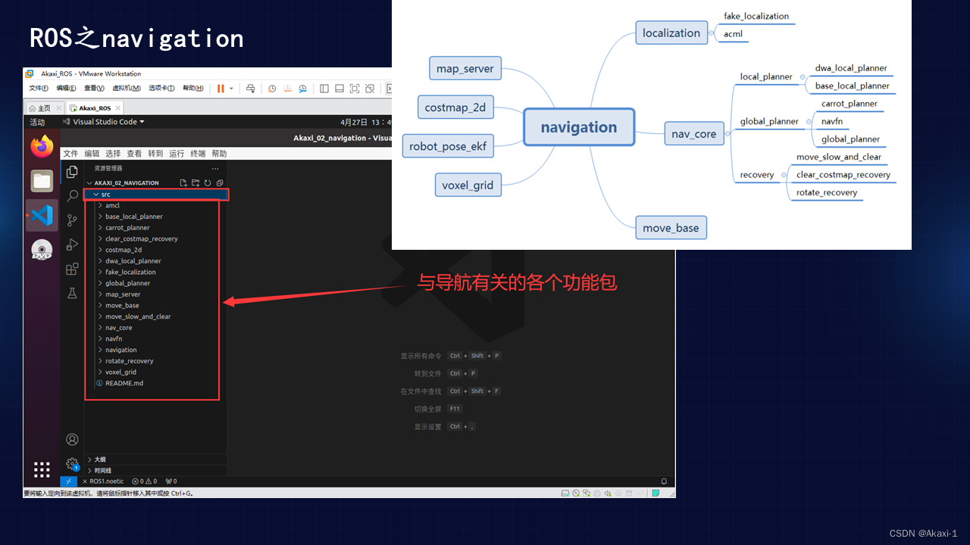Open the Search view in the activity bar
970x545 pixels.
tap(72, 195)
